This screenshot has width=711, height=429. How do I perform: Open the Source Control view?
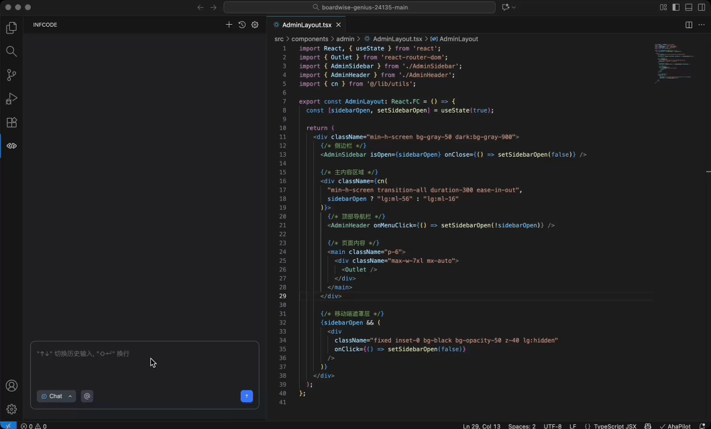pyautogui.click(x=11, y=75)
